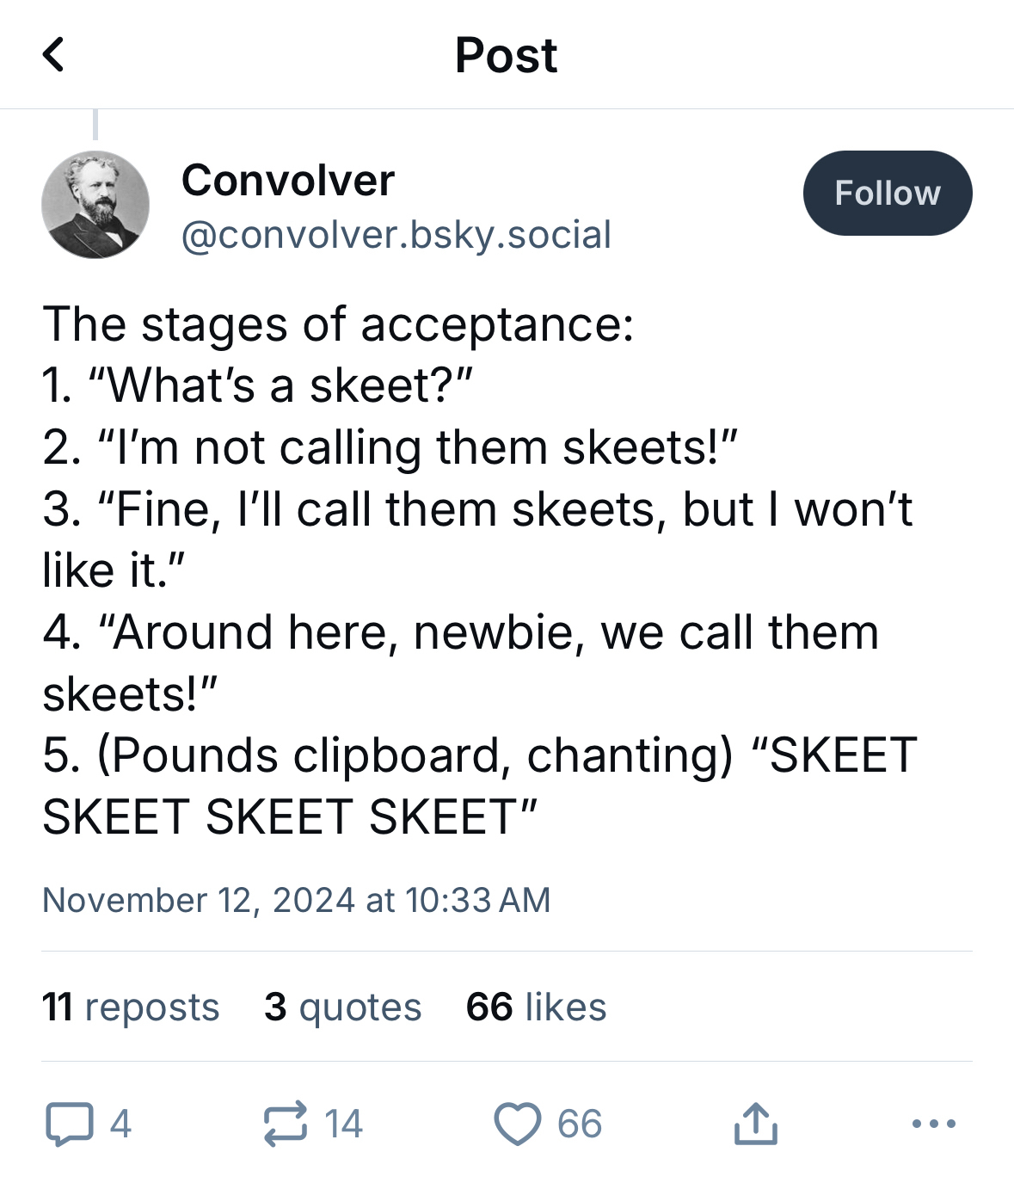Open Convolver's profile avatar picture
This screenshot has height=1189, width=1014.
pyautogui.click(x=95, y=205)
